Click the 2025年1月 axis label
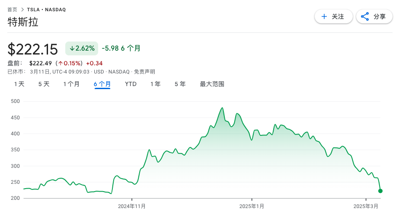Screen dimensions: 399x218 (252, 206)
